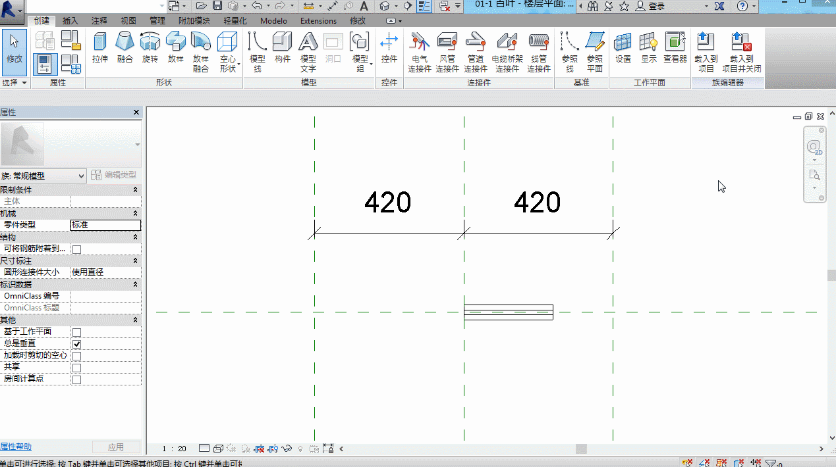Select the 拉伸 (Extrusion) tool
The height and width of the screenshot is (467, 836).
[x=100, y=48]
